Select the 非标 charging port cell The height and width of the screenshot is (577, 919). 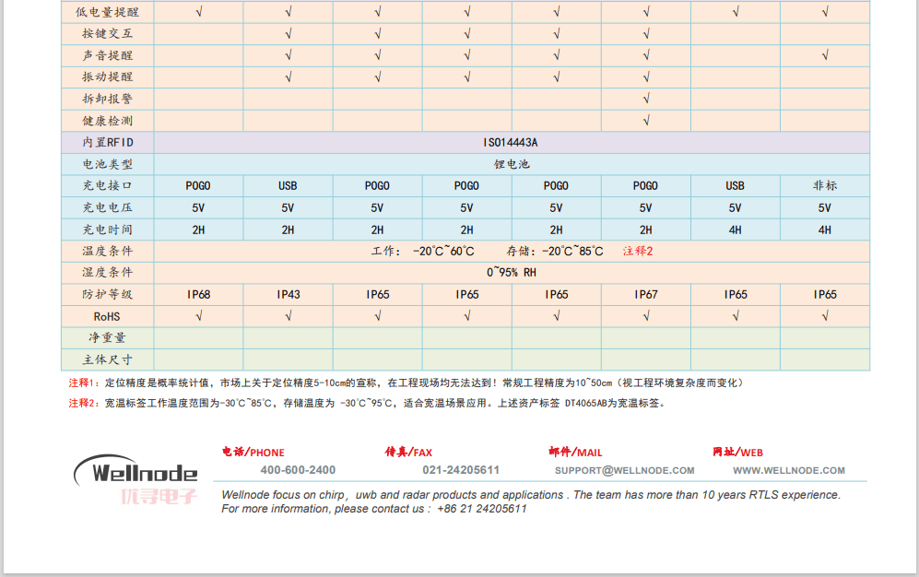[825, 185]
